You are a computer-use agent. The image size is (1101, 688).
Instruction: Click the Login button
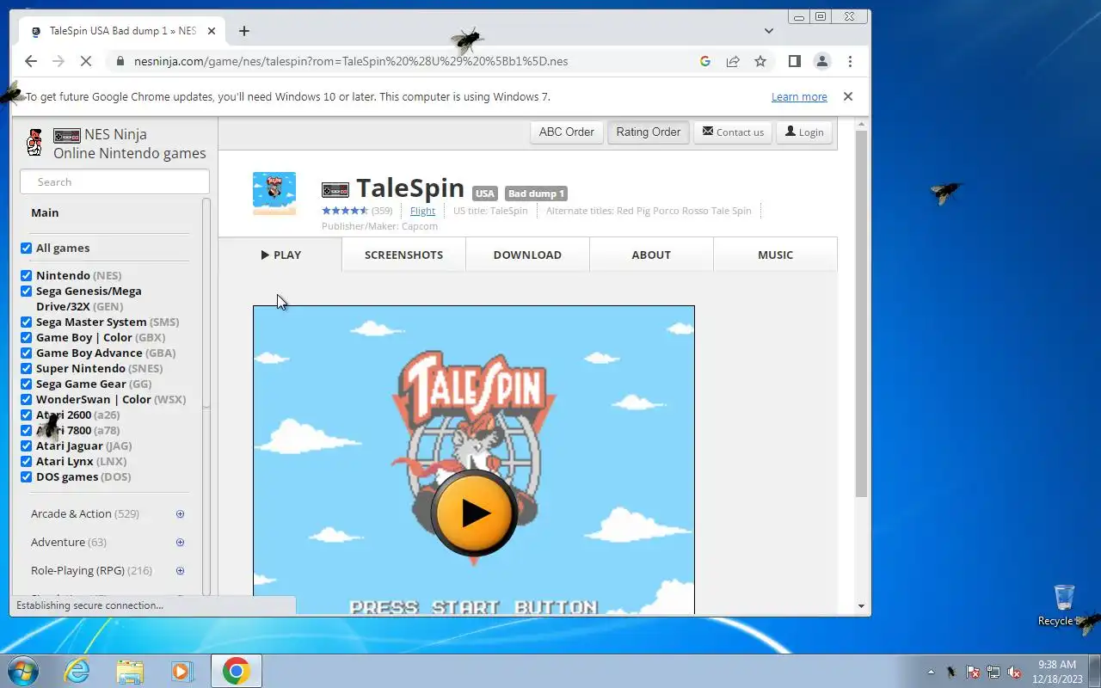(x=804, y=132)
